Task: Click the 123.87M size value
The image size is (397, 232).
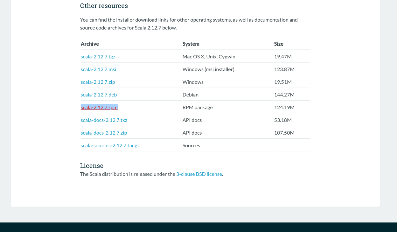Action: [284, 69]
